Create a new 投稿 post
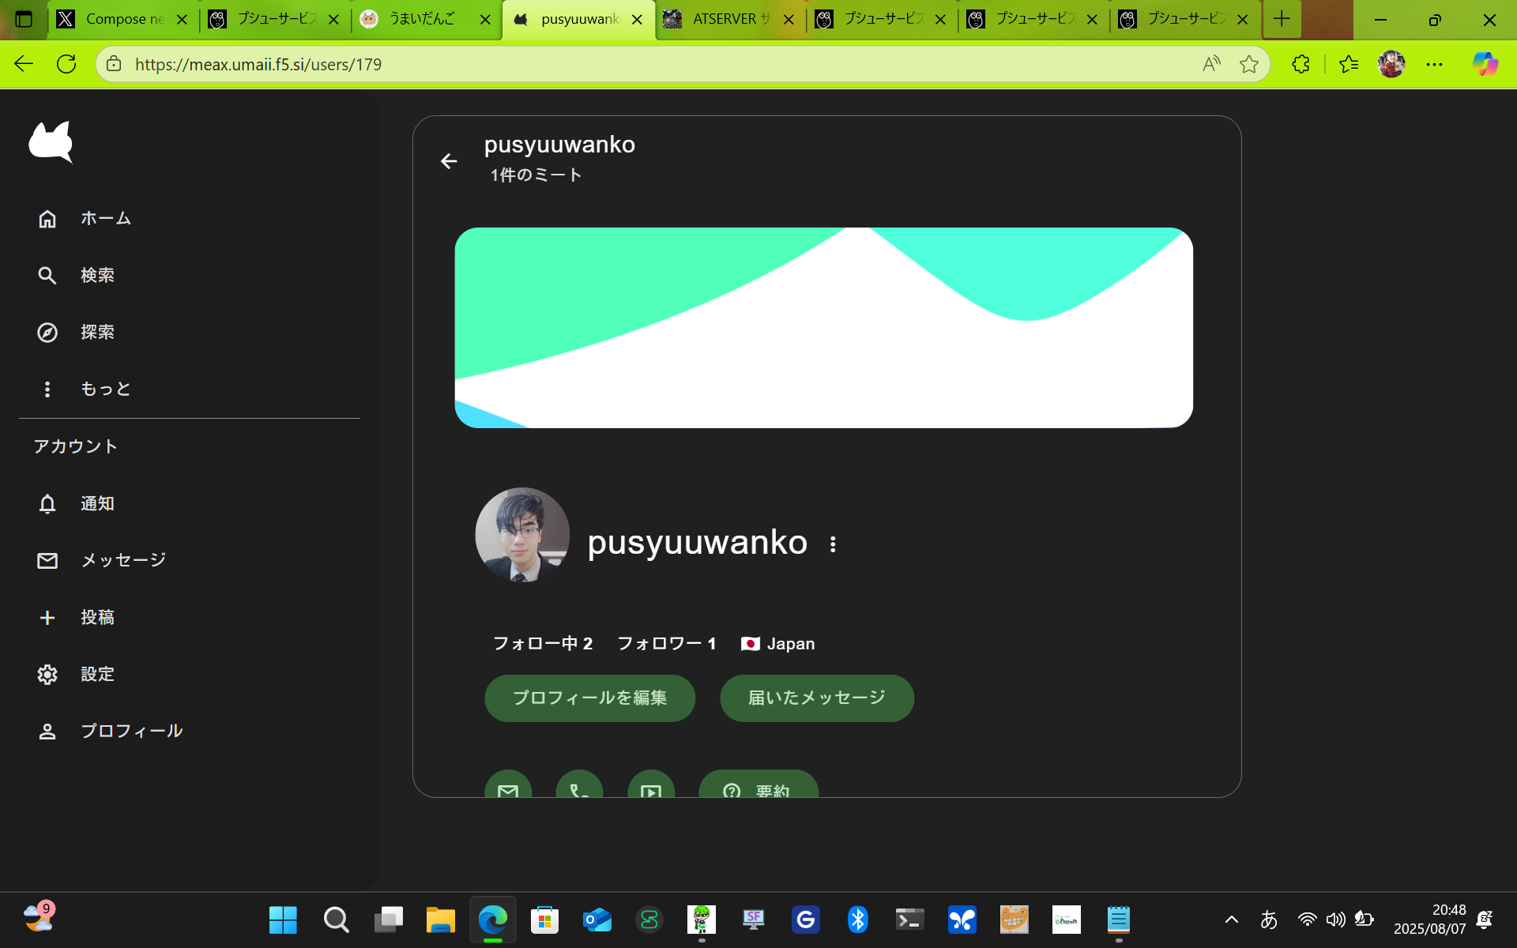This screenshot has height=948, width=1517. click(77, 617)
